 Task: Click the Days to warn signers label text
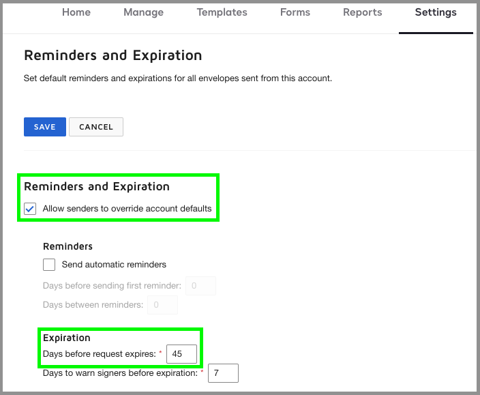point(120,373)
